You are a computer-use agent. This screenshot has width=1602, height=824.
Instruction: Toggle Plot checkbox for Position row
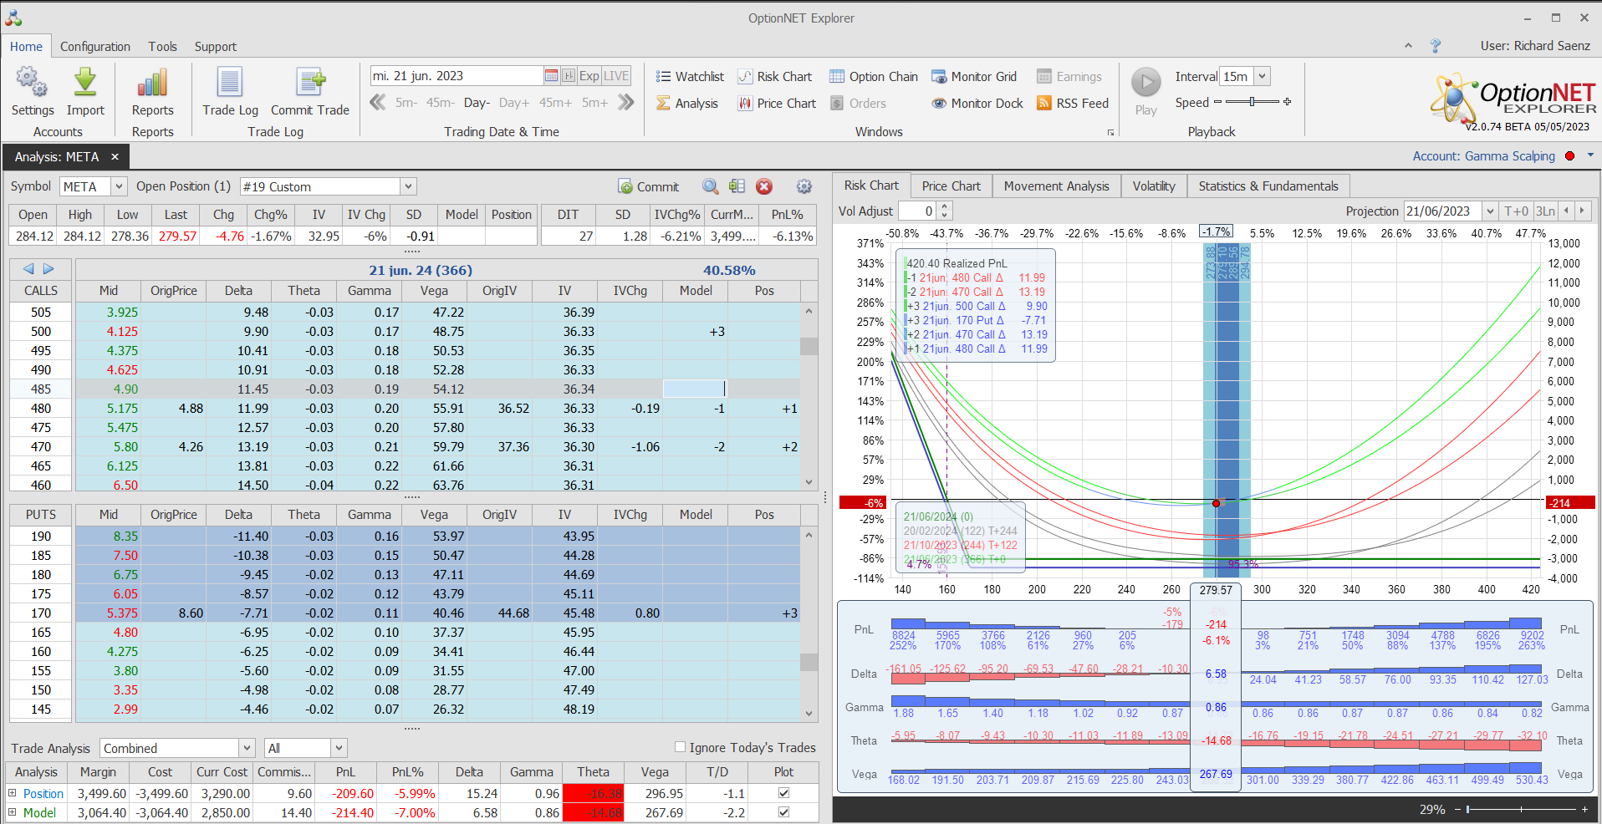pos(783,792)
